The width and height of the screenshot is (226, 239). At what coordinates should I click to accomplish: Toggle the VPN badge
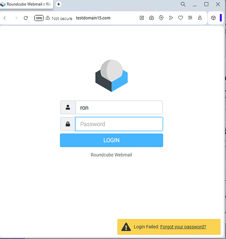coord(39,18)
